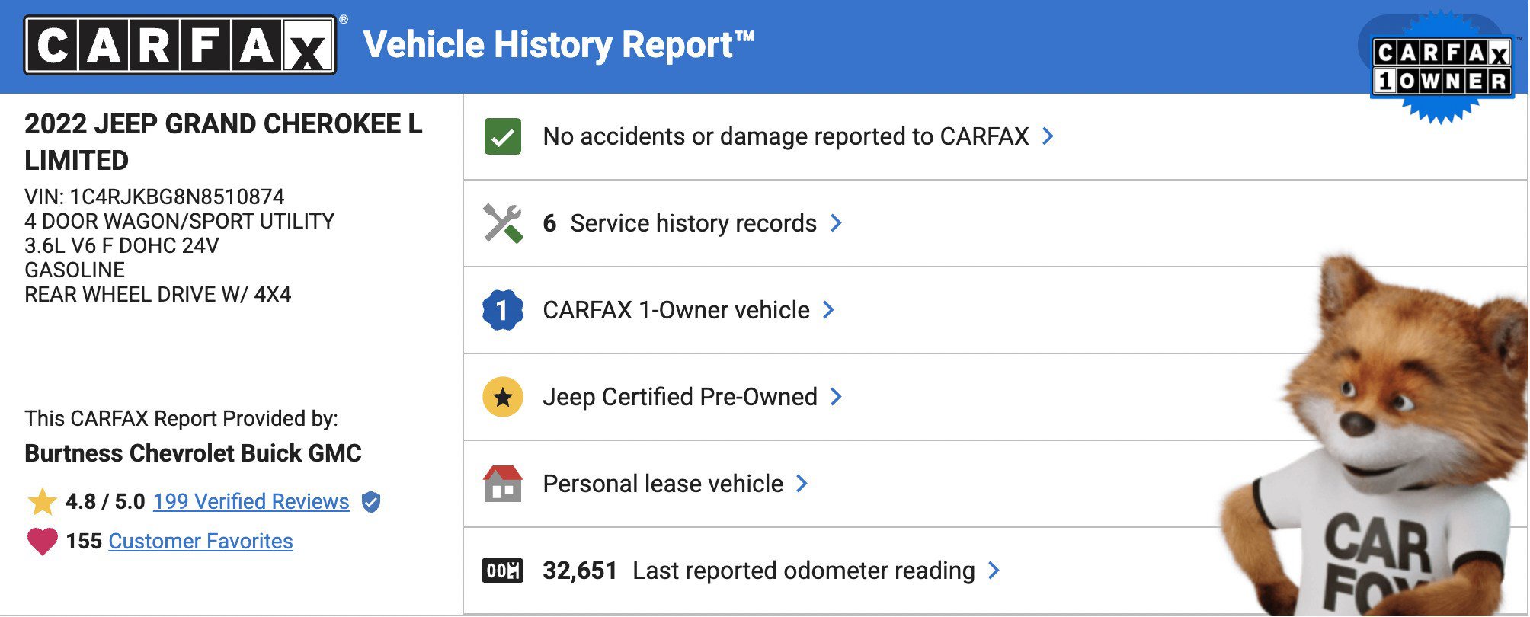This screenshot has height=617, width=1530.
Task: Click the blue verified shield icon
Action: click(371, 502)
